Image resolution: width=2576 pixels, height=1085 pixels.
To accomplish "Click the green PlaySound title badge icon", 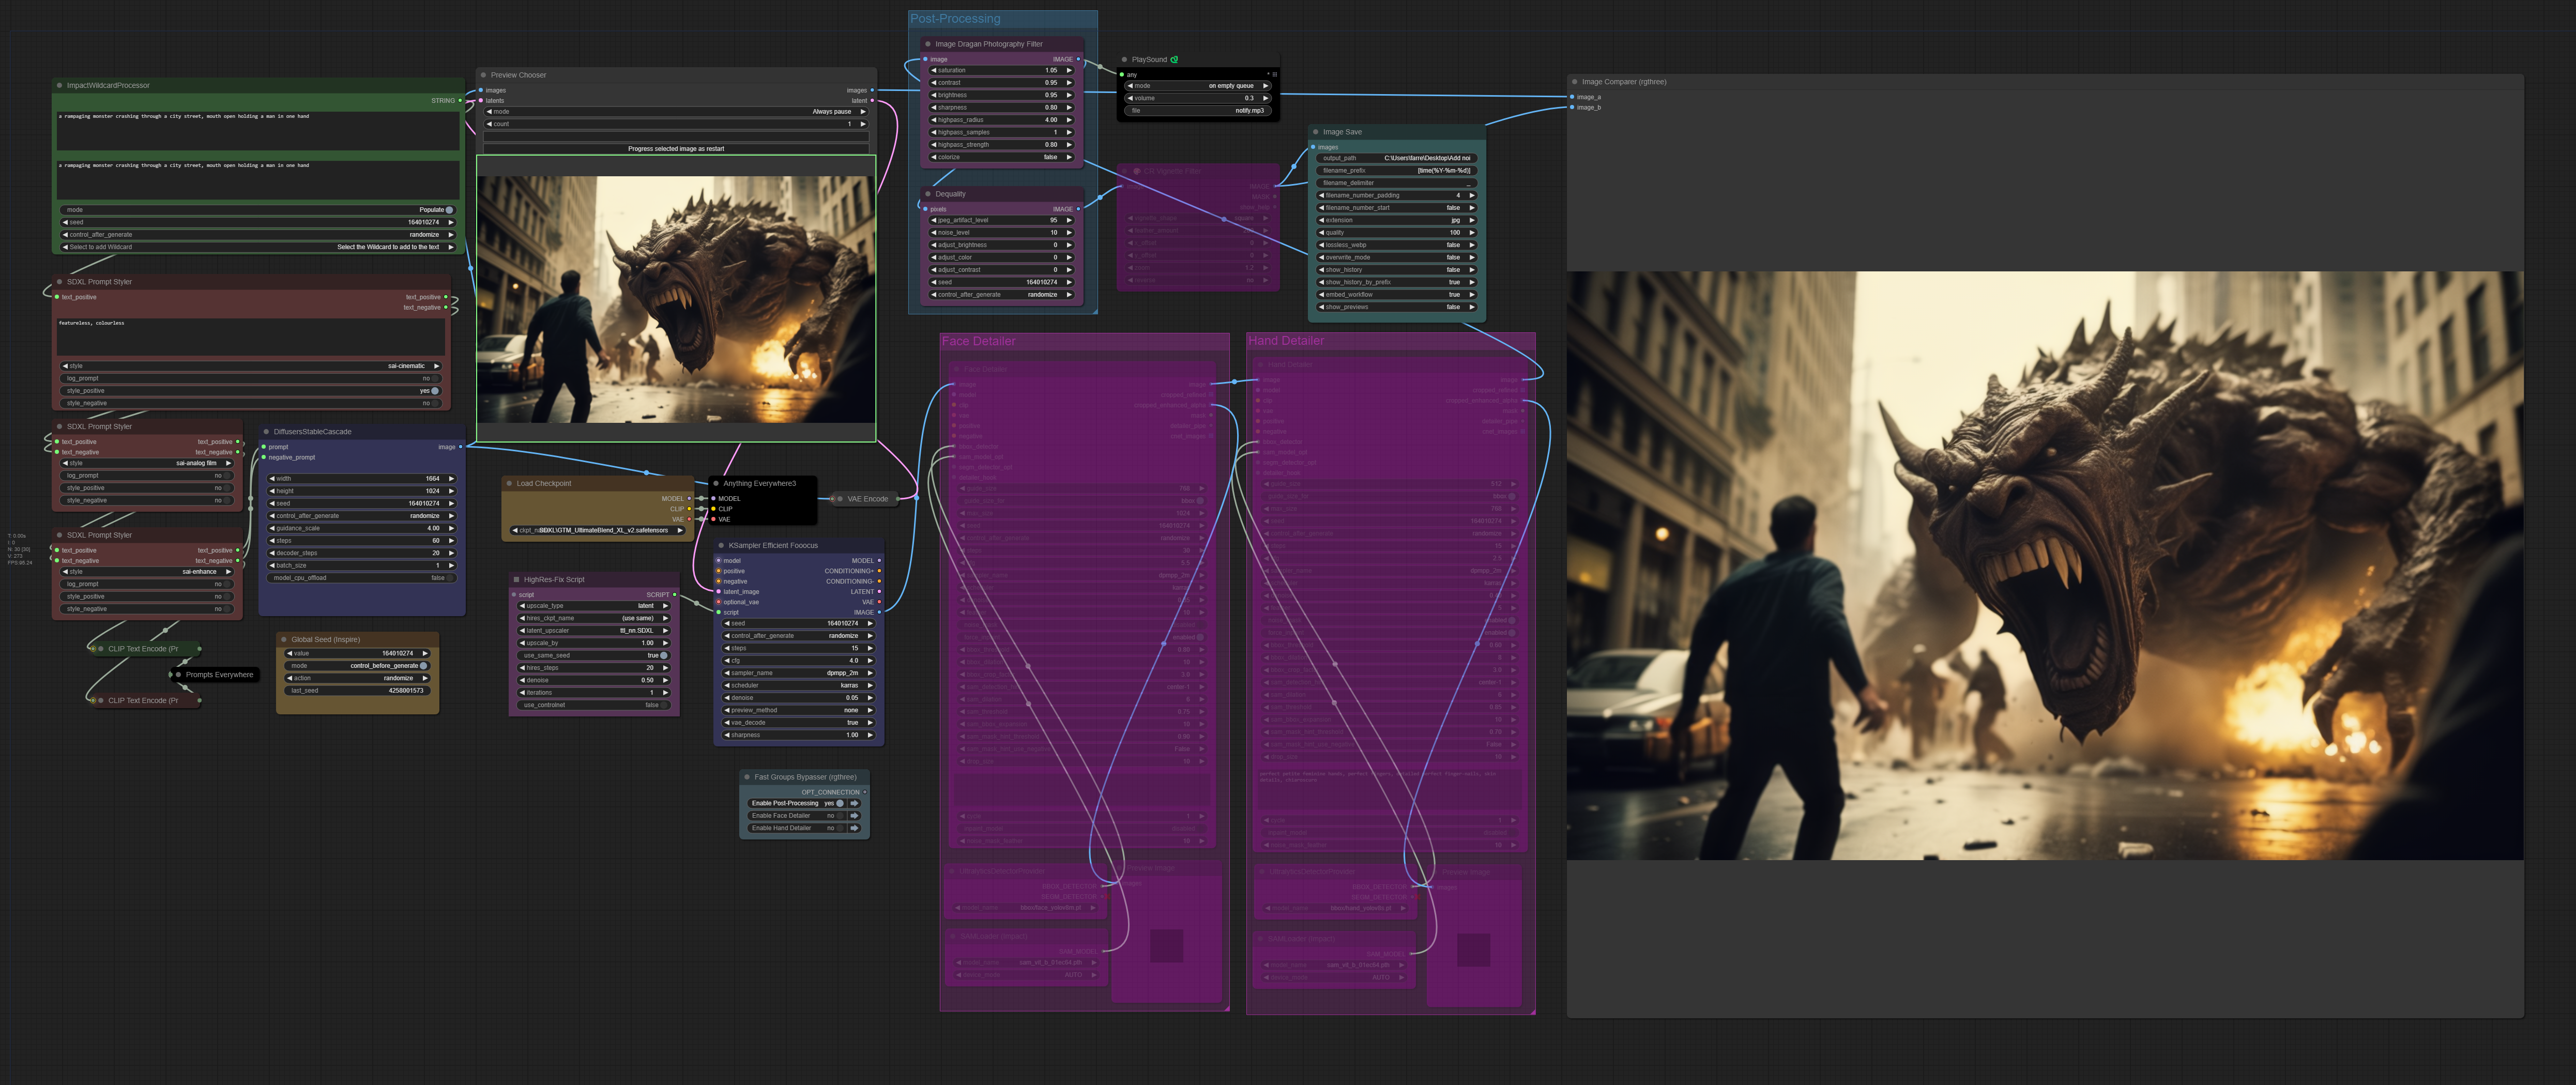I will click(x=1174, y=60).
